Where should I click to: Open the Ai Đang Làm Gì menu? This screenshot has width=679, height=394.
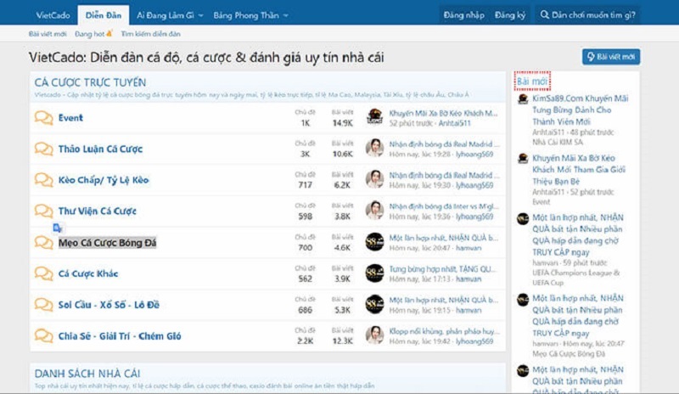tap(165, 15)
